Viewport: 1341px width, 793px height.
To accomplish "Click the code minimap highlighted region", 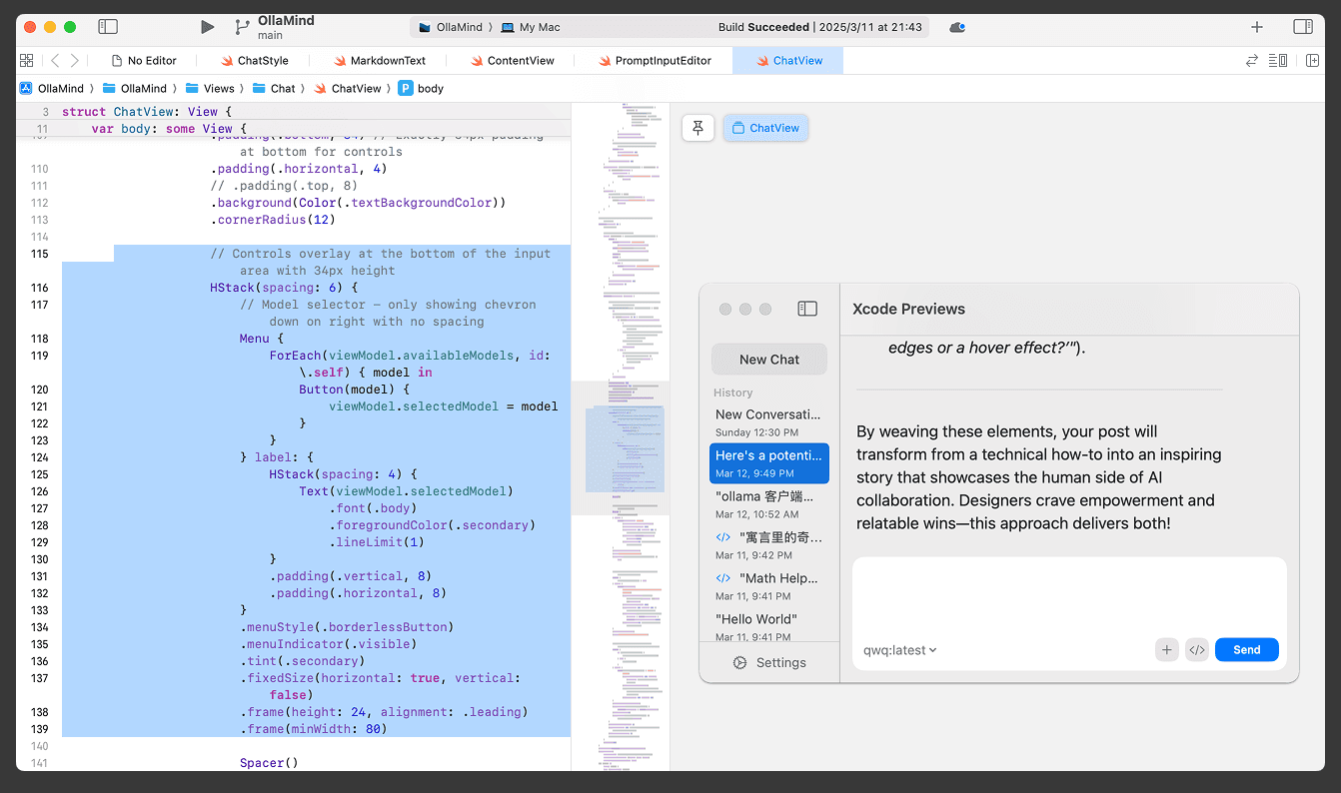I will point(625,447).
